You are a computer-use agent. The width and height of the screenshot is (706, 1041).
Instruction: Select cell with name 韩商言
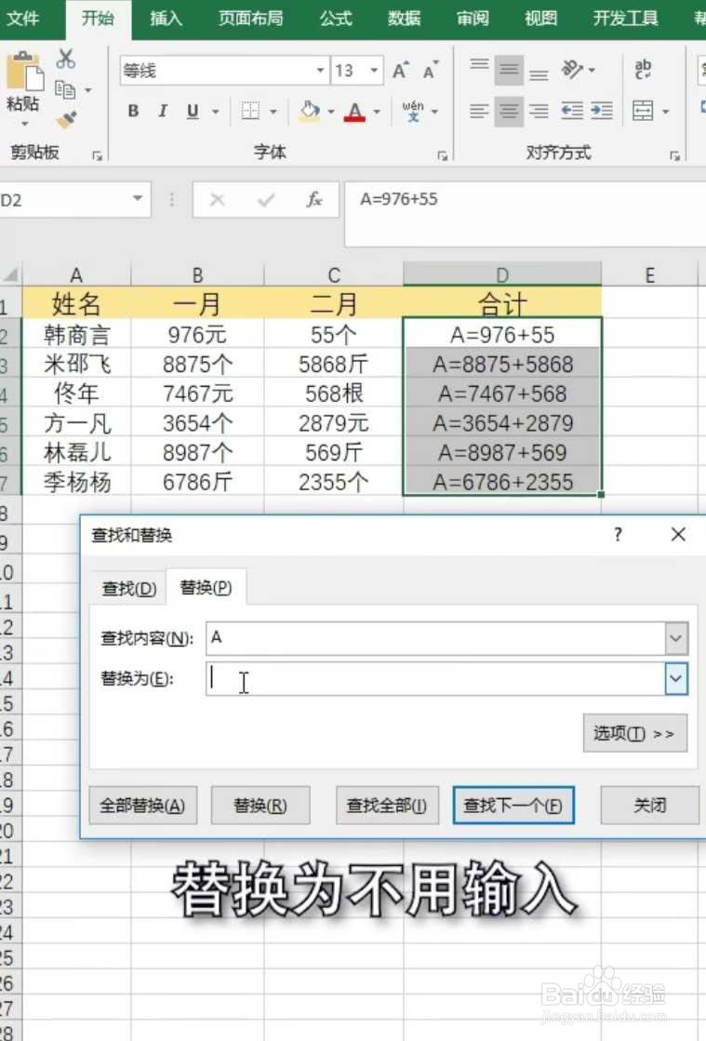(76, 335)
